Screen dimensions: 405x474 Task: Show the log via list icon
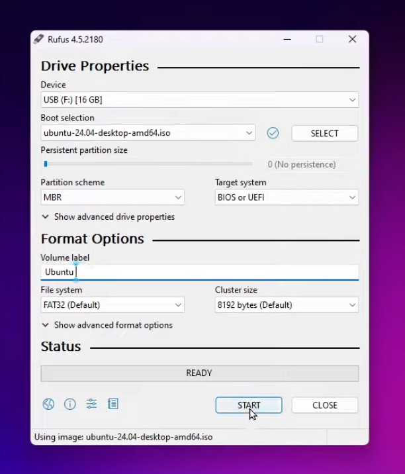click(113, 404)
